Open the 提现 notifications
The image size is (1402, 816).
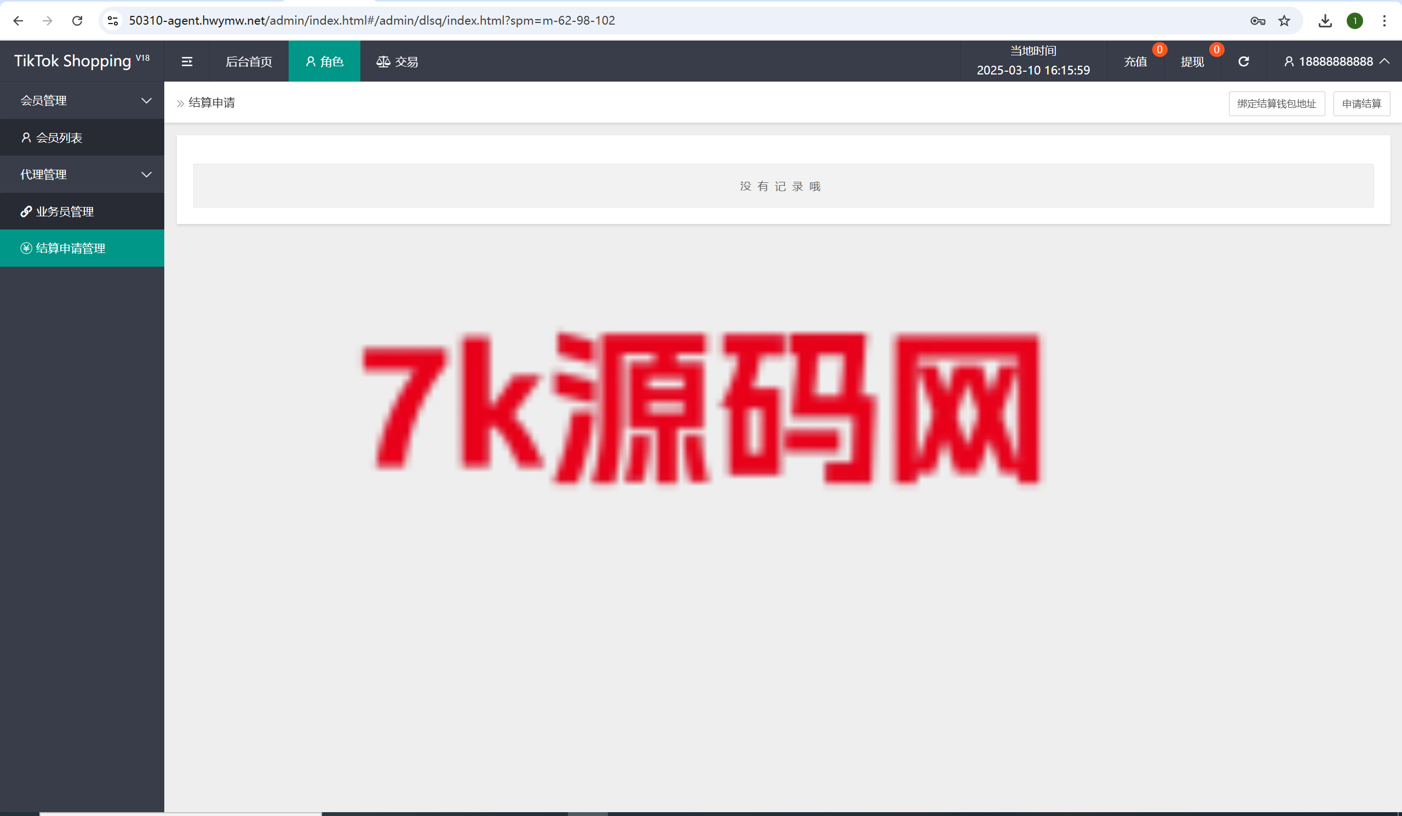(1192, 61)
